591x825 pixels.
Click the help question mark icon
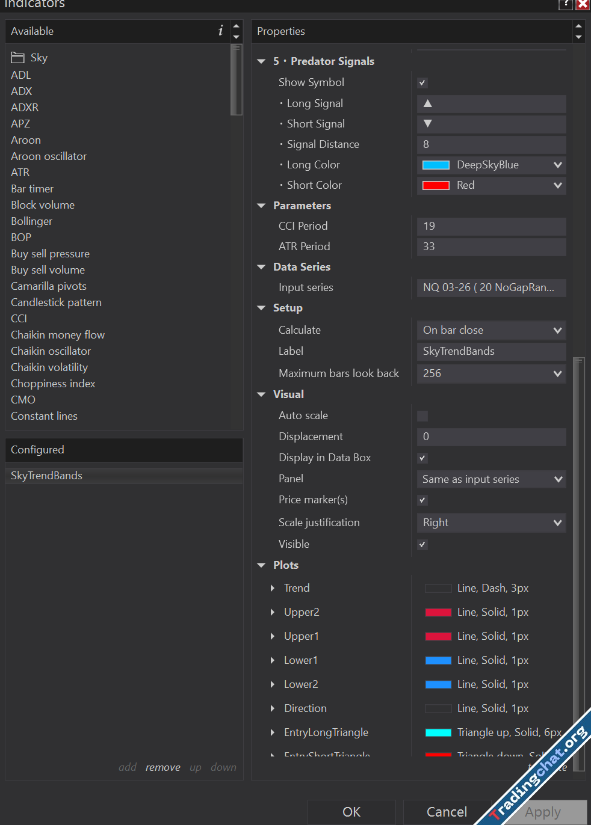coord(565,4)
